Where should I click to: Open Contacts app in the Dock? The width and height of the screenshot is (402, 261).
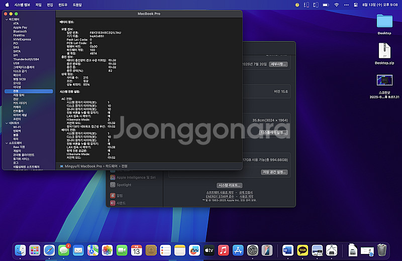coord(151,250)
